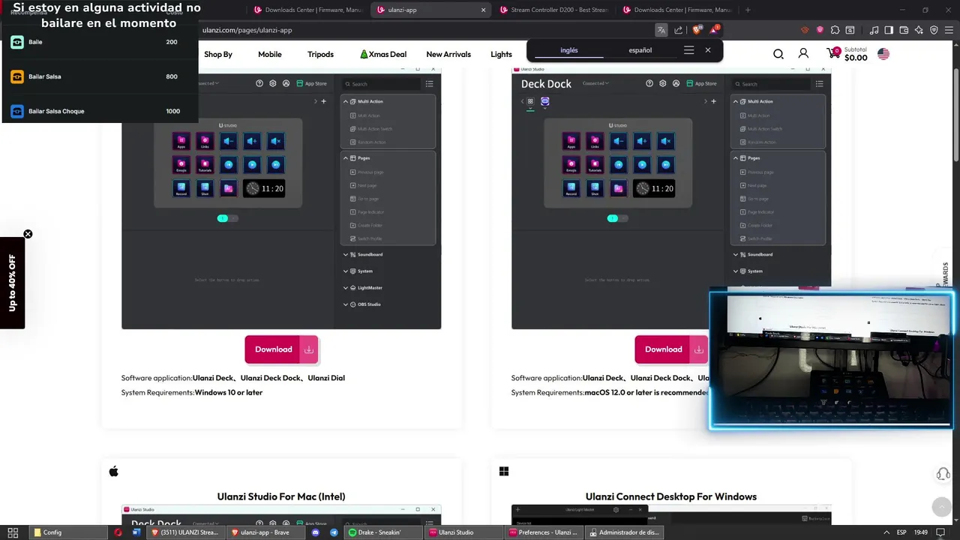Switch to Stream Controller D200 tab
Image resolution: width=960 pixels, height=540 pixels.
[553, 10]
